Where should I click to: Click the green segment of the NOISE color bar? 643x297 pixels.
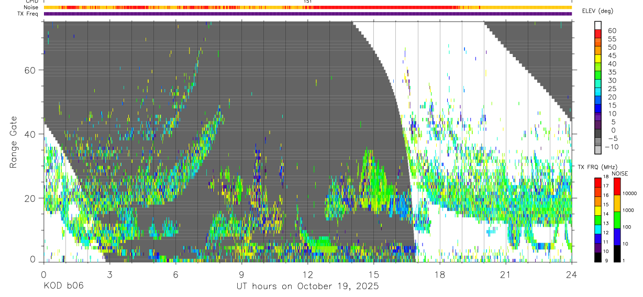click(617, 220)
